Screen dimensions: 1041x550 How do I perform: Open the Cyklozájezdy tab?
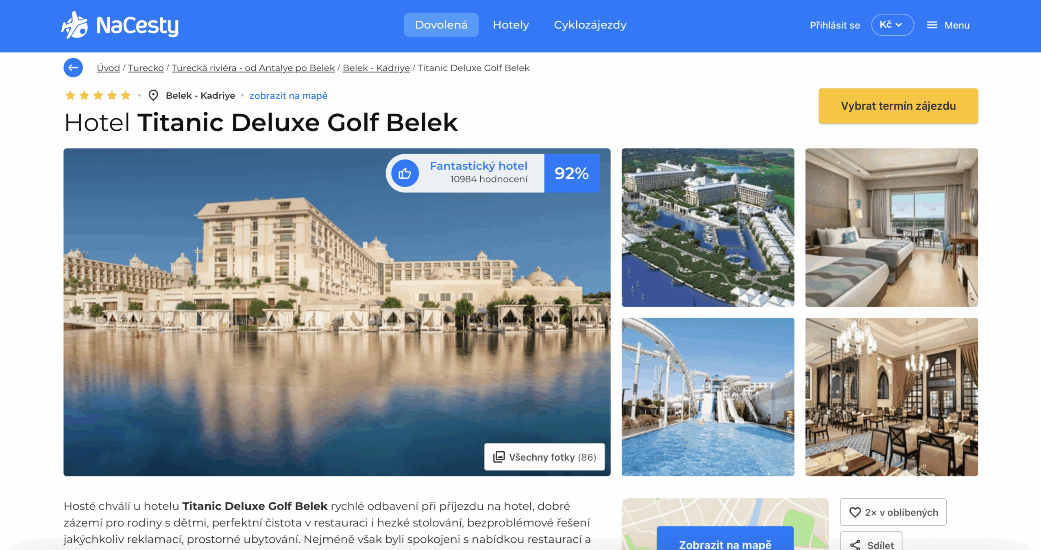590,25
